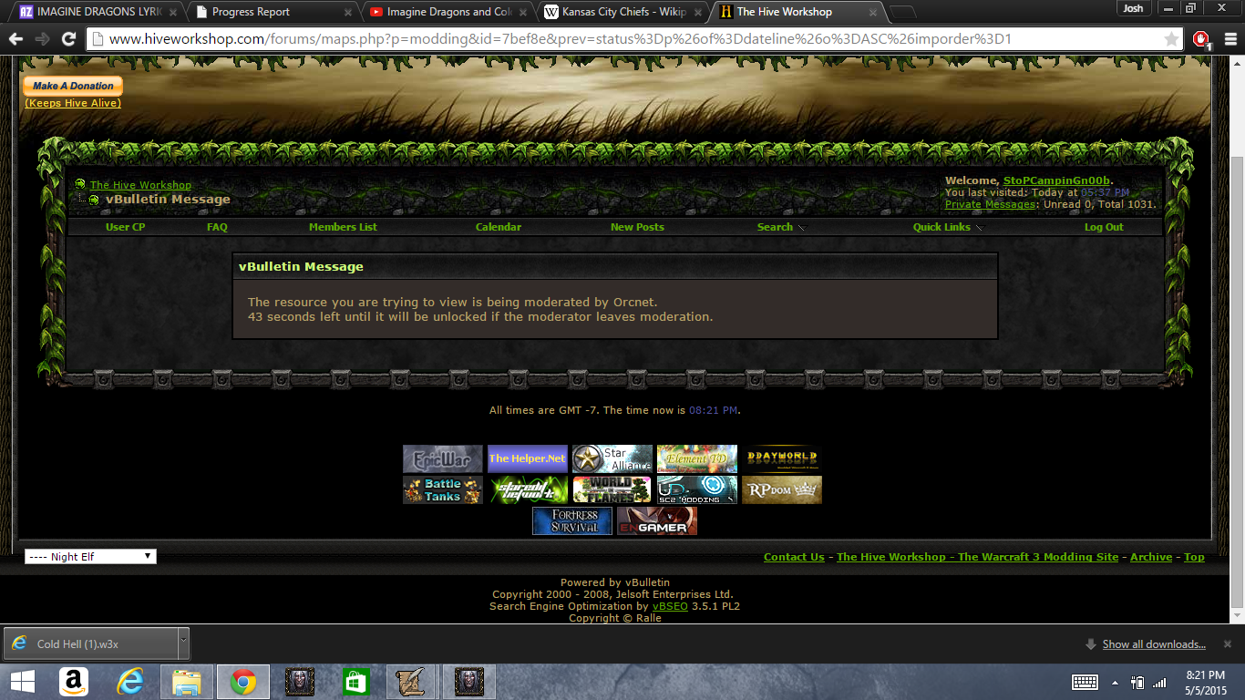Log Out of the forum

click(1104, 227)
